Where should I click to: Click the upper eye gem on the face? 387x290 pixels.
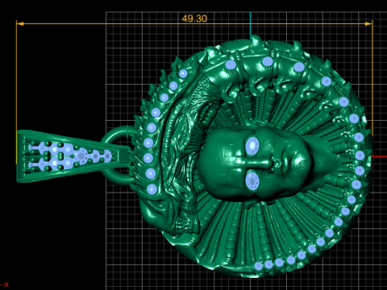coord(252,146)
